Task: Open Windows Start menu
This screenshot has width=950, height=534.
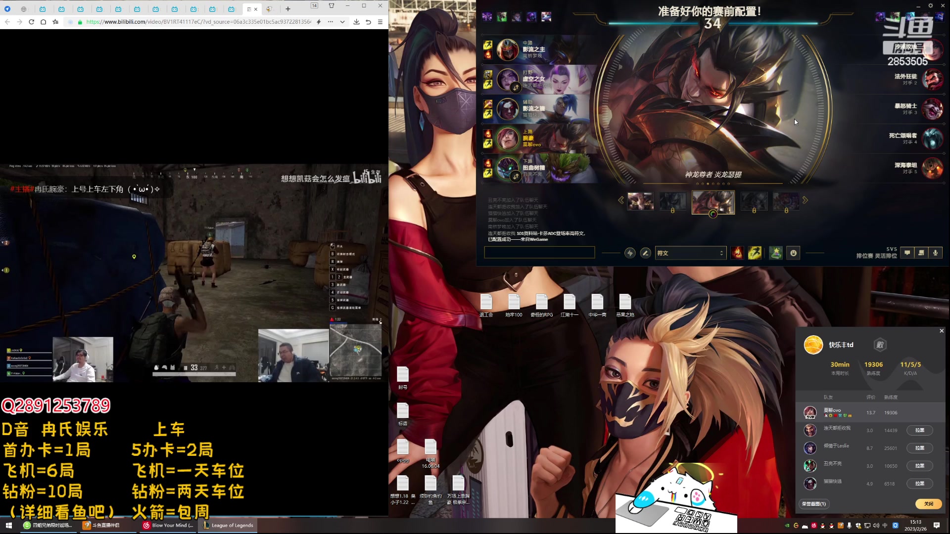Action: point(8,525)
